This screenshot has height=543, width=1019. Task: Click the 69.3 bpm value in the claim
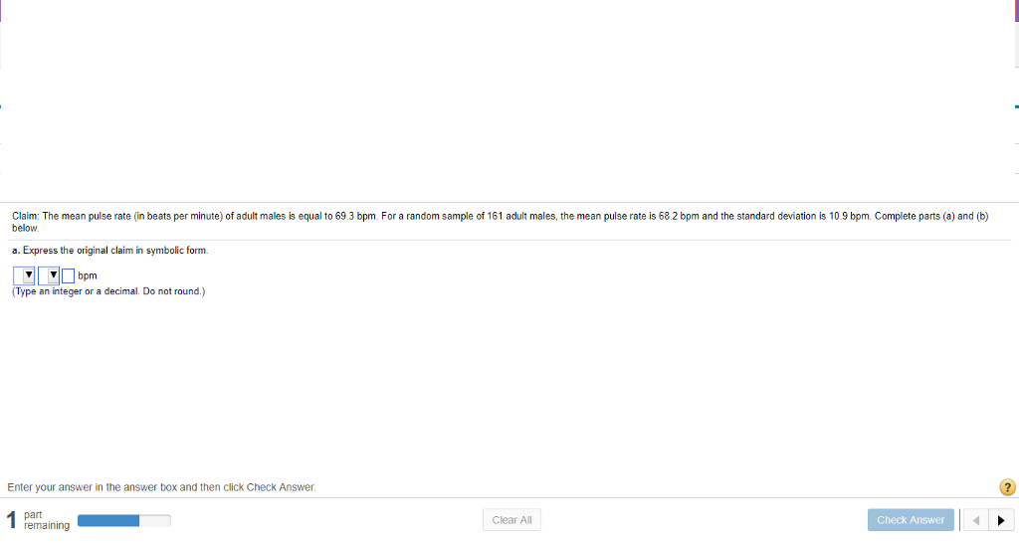click(x=356, y=215)
